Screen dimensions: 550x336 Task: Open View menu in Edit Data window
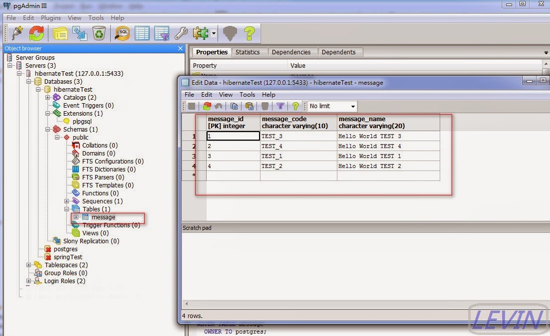coord(226,95)
